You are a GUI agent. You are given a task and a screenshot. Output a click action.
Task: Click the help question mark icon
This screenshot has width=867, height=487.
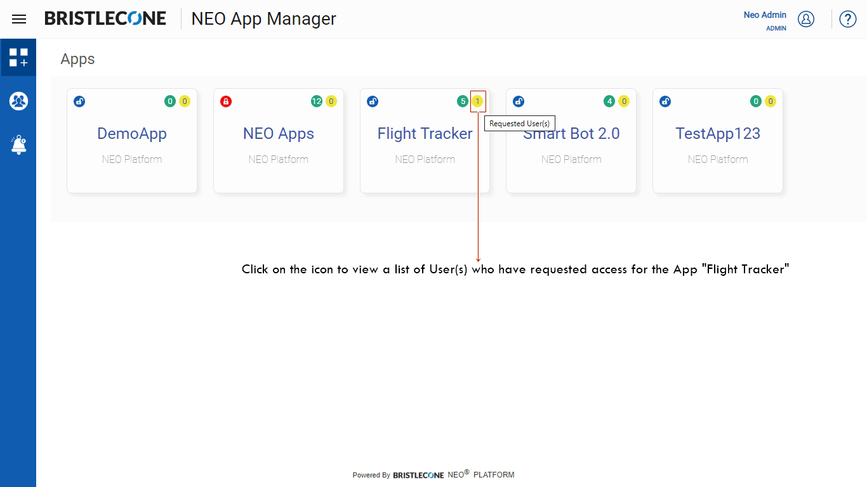(x=848, y=19)
